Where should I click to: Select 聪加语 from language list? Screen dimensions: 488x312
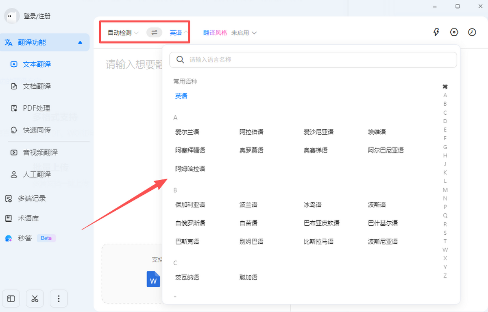[248, 278]
